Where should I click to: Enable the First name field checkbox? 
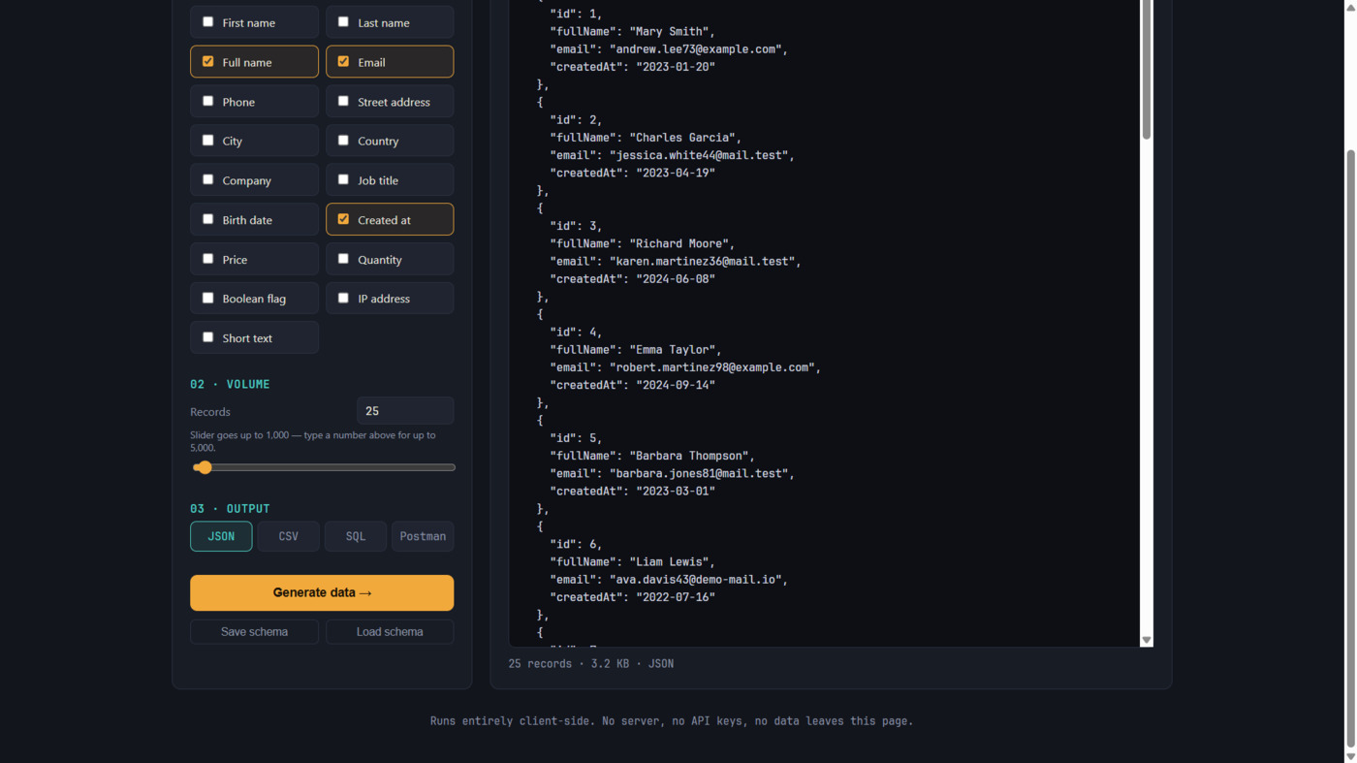(207, 21)
